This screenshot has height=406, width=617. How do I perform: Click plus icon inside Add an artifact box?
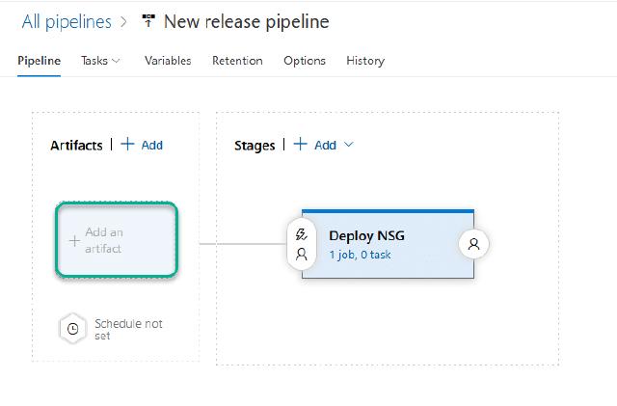(74, 241)
